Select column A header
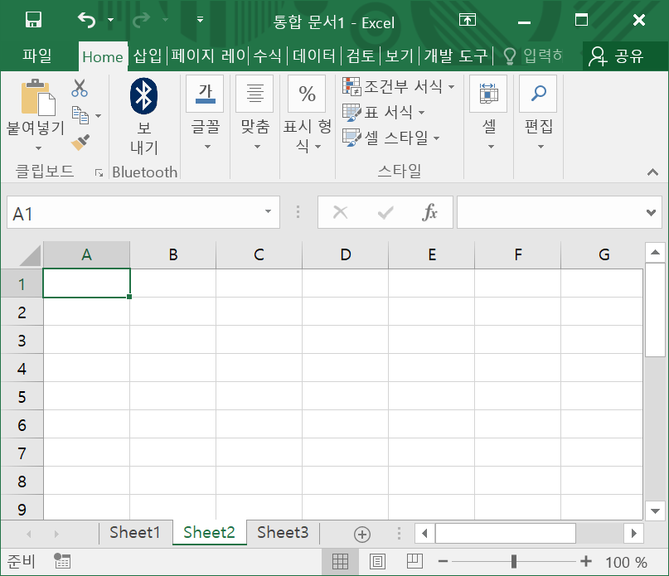669x576 pixels. tap(86, 254)
